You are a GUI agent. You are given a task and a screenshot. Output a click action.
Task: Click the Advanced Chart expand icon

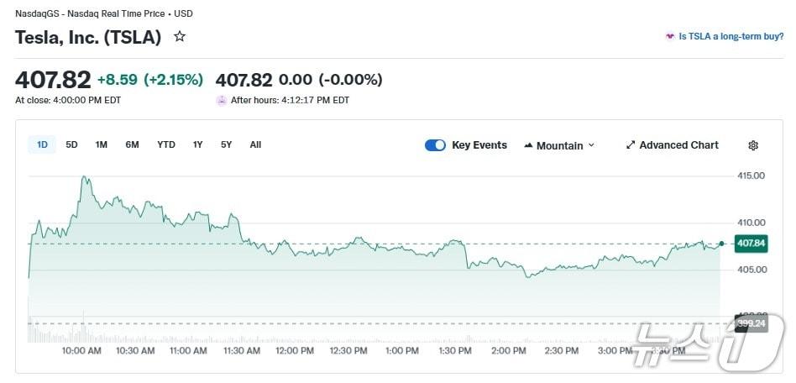[x=631, y=145]
